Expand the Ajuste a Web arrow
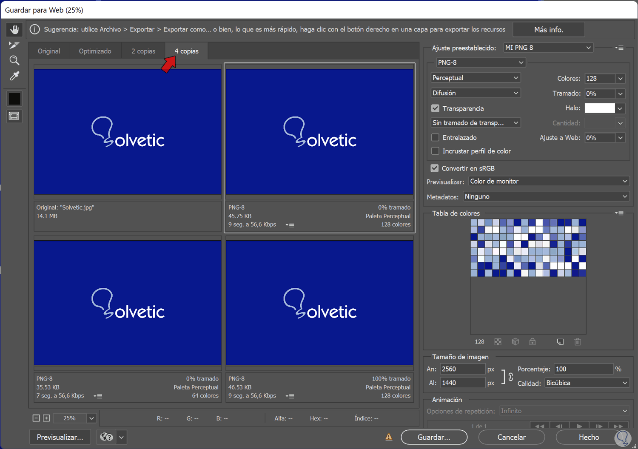The image size is (638, 449). point(620,138)
